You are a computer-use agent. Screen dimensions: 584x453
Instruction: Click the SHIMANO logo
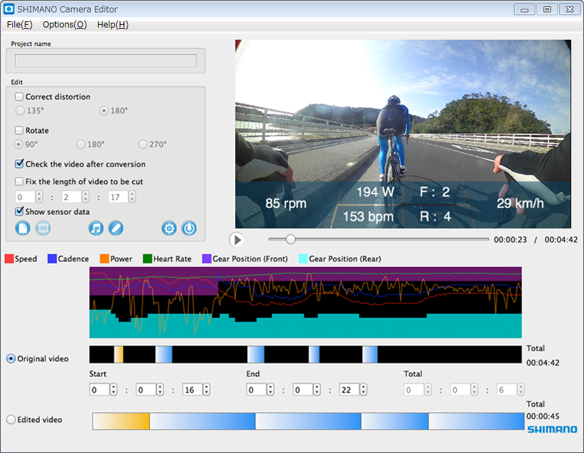click(x=552, y=429)
